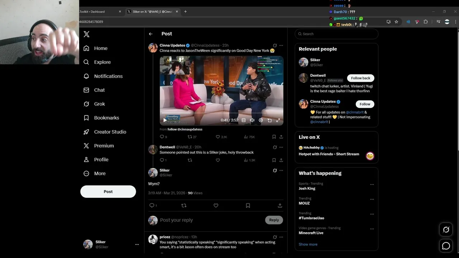Open video playback settings gear
Image resolution: width=459 pixels, height=258 pixels.
pos(261,120)
